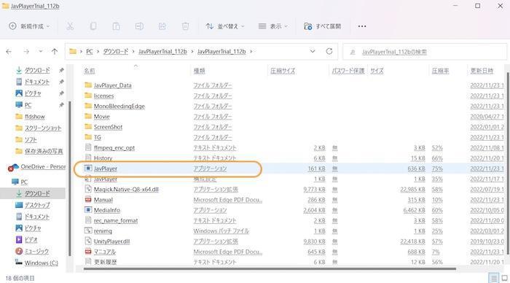The image size is (510, 283).
Task: Select デスクトップ in navigation pane
Action: tap(37, 205)
